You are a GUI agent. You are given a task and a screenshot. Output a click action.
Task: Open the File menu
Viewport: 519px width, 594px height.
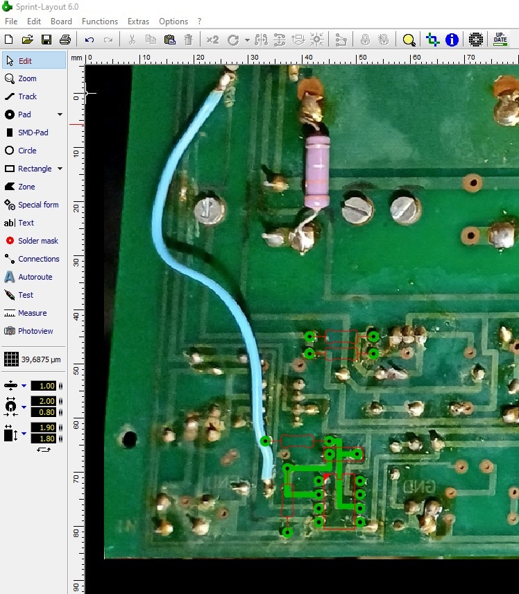pyautogui.click(x=11, y=22)
